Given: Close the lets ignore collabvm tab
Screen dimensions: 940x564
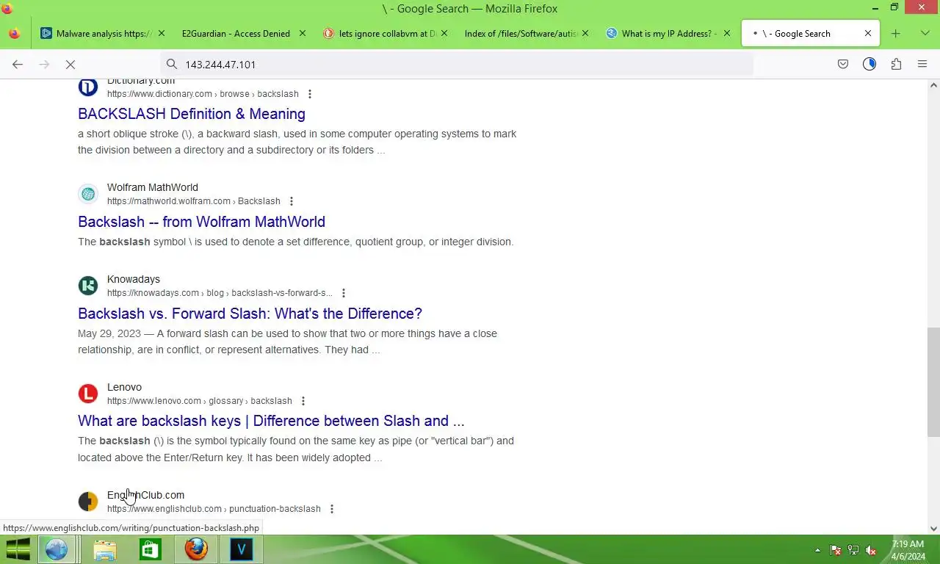Looking at the screenshot, I should click(444, 34).
